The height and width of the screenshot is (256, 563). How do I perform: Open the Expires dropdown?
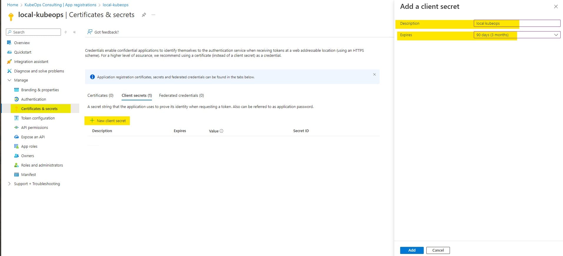[517, 35]
